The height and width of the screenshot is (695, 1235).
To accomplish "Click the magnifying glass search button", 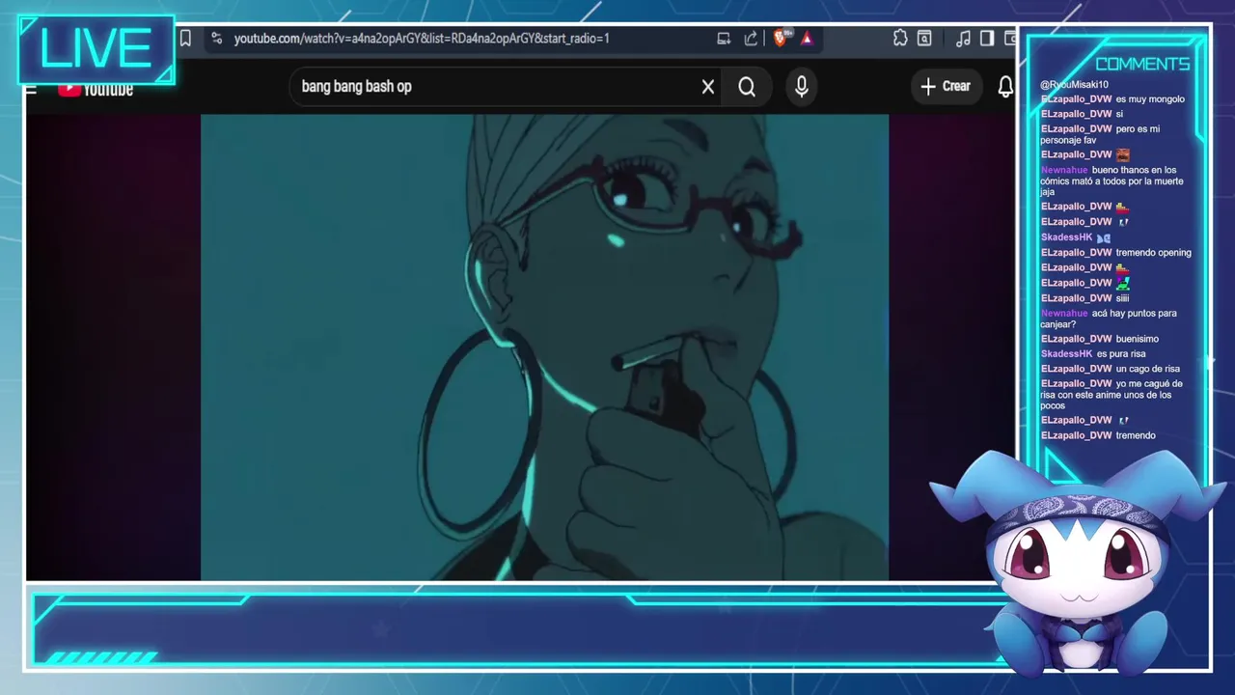I will [x=747, y=87].
